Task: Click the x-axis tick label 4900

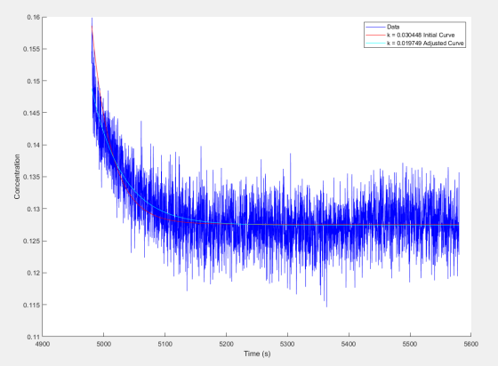Action: 43,344
